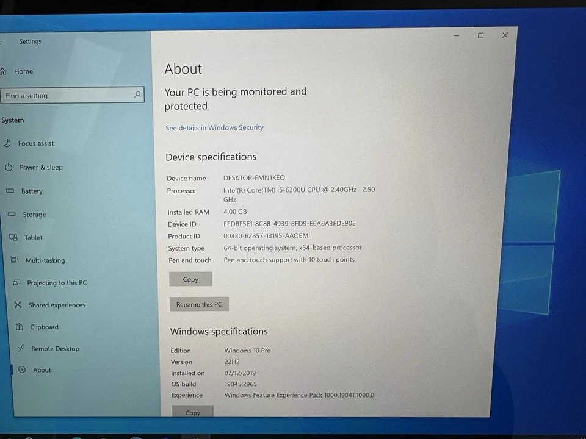Open Tablet settings
Image resolution: width=586 pixels, height=439 pixels.
[33, 237]
